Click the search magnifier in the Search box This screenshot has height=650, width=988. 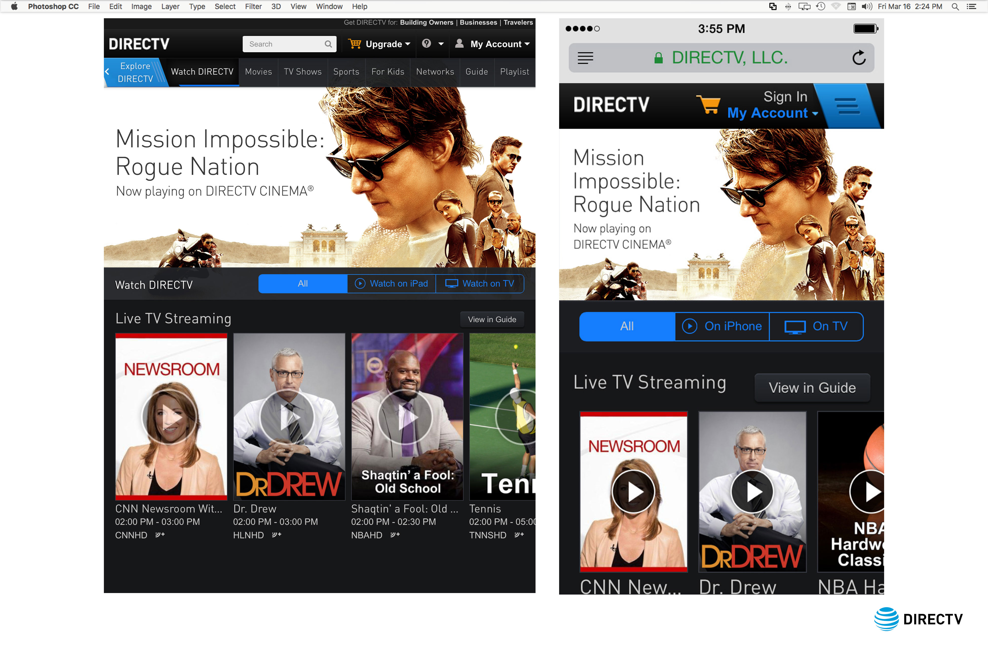328,44
